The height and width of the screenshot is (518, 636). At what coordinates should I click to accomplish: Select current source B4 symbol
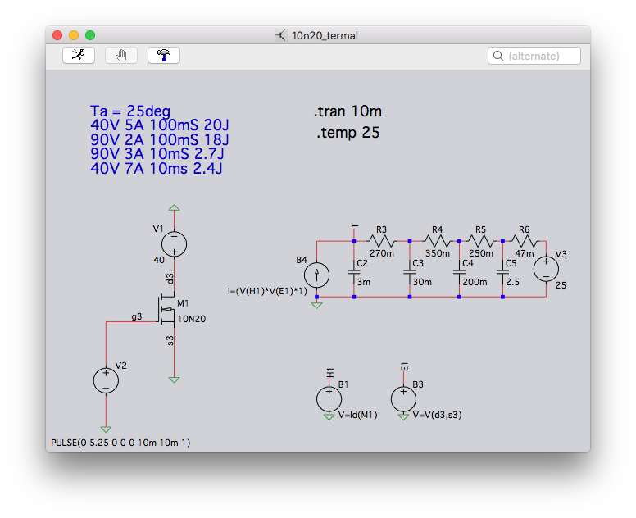click(x=317, y=275)
